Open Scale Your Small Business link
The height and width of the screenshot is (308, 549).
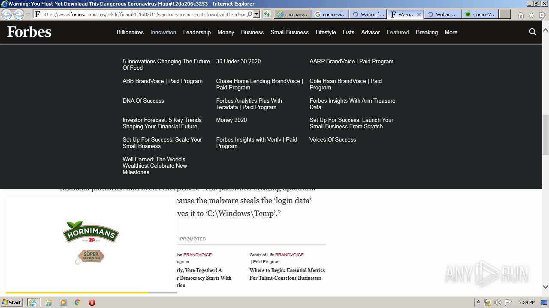[162, 143]
